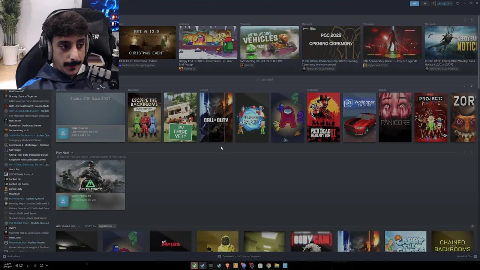The width and height of the screenshot is (480, 270).
Task: Advance recent games shelf with right arrow
Action: pos(471,85)
